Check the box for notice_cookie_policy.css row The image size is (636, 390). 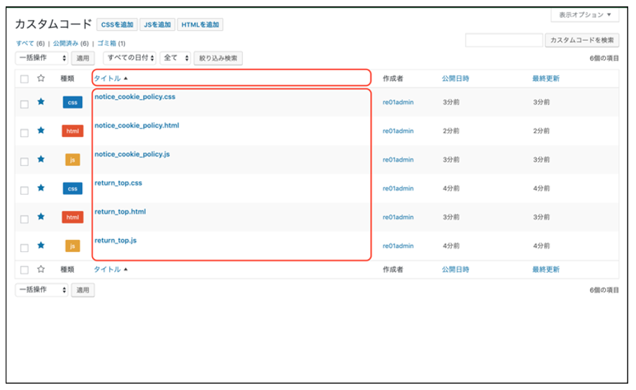coord(24,104)
